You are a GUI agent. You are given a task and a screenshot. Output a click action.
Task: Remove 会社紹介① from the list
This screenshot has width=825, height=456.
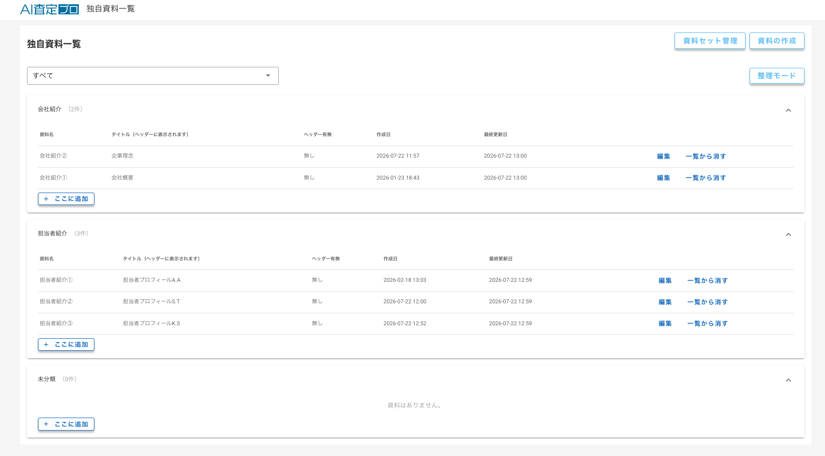tap(706, 178)
